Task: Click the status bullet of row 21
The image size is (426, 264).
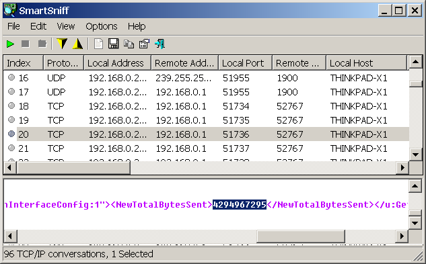Action: [x=11, y=148]
